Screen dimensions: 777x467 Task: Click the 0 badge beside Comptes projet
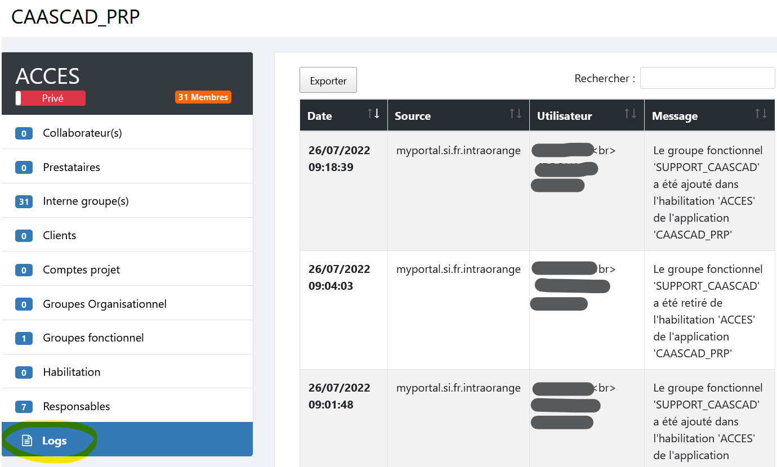24,270
